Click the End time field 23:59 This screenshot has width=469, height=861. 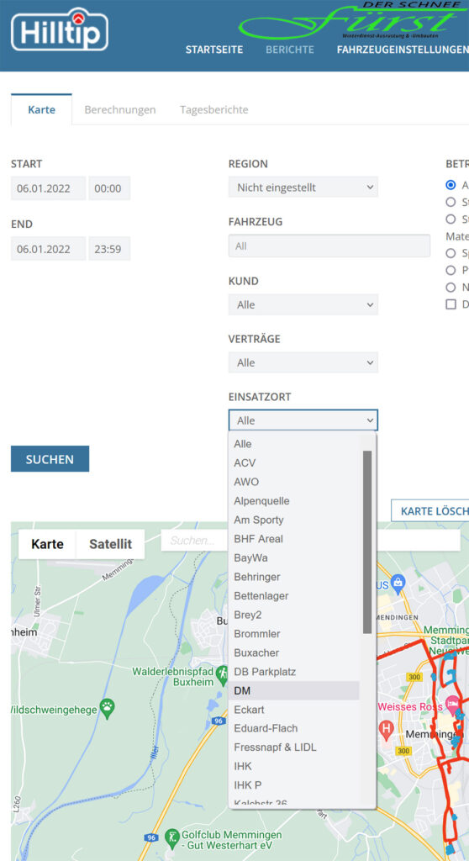pos(109,249)
